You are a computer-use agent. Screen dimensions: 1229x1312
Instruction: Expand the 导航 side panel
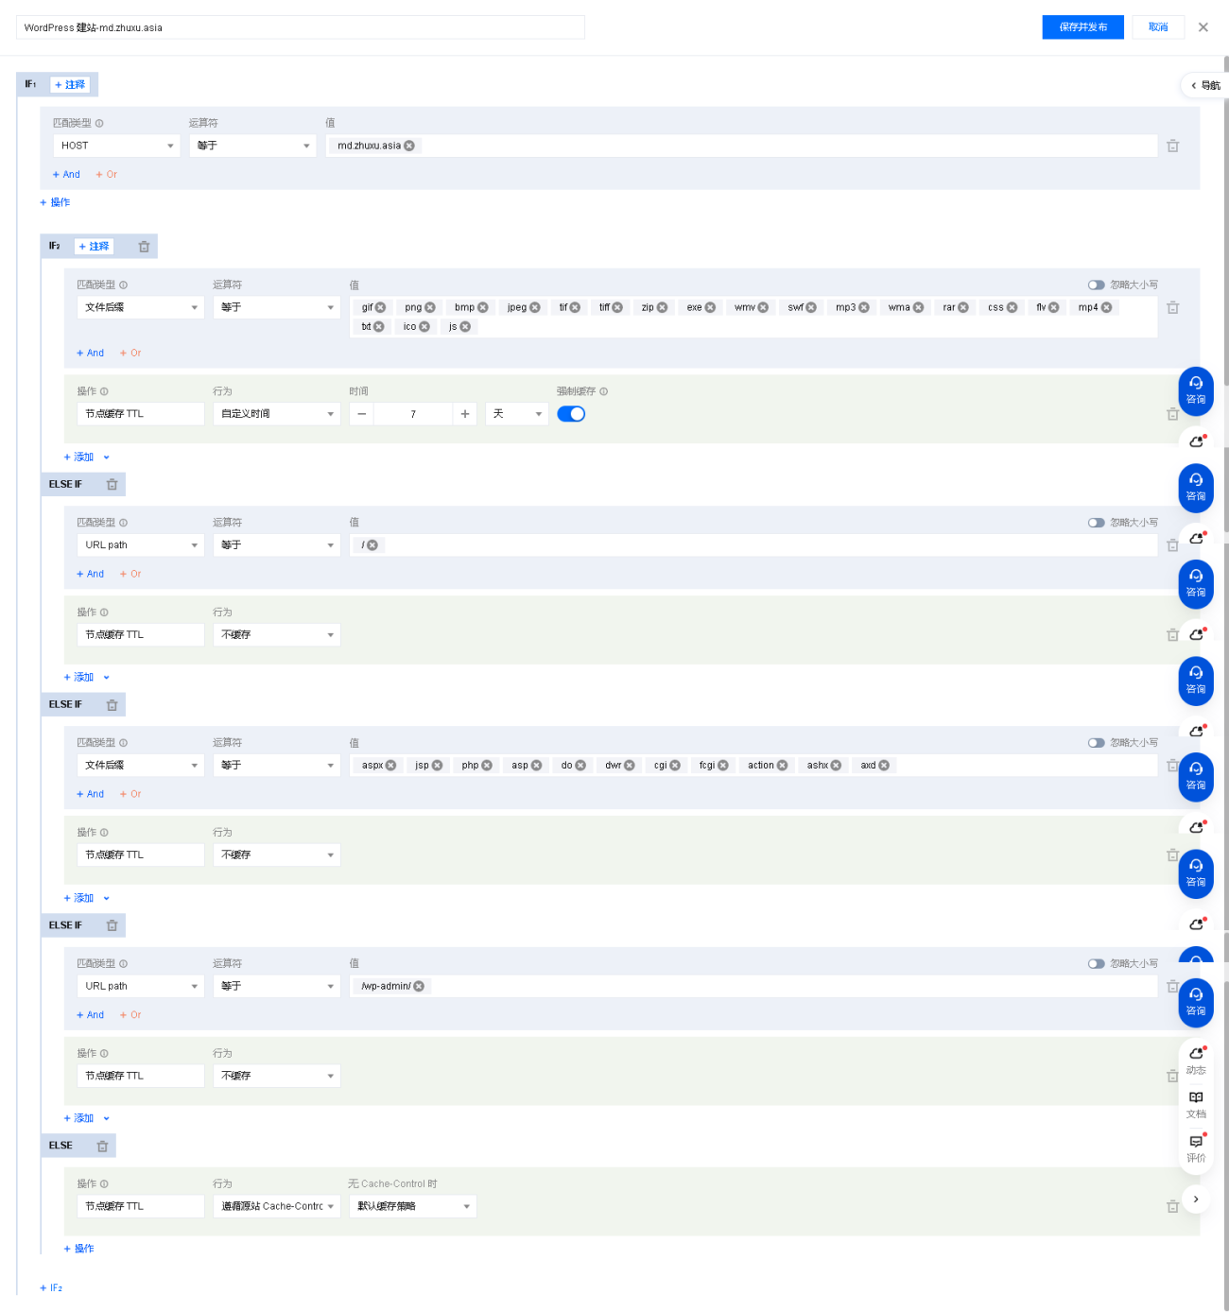tap(1204, 86)
